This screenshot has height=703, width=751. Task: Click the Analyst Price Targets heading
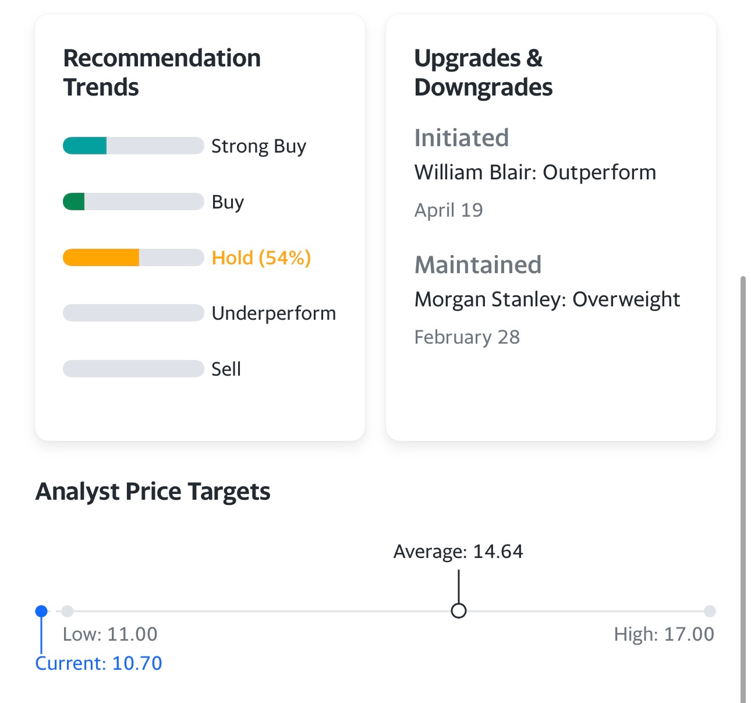coord(153,492)
